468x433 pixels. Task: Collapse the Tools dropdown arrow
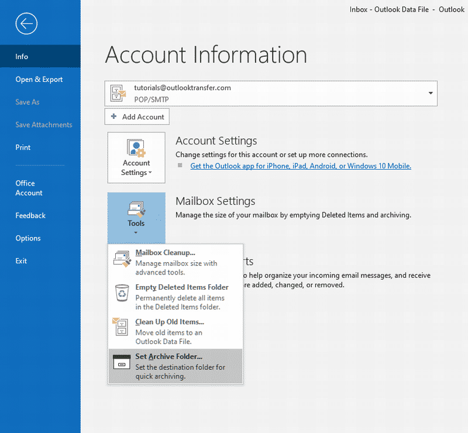pos(136,233)
